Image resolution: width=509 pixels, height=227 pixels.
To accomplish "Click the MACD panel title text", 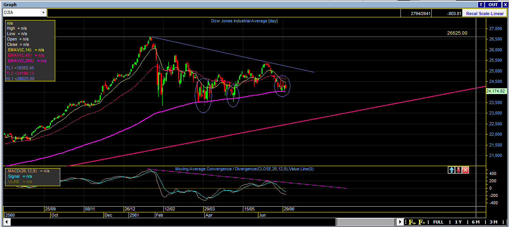I will [244, 169].
